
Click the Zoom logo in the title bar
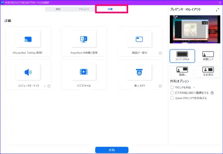coord(2,2)
